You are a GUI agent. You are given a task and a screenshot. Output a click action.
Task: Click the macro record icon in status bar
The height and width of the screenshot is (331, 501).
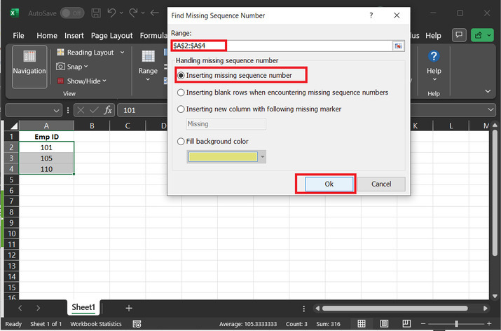(137, 324)
